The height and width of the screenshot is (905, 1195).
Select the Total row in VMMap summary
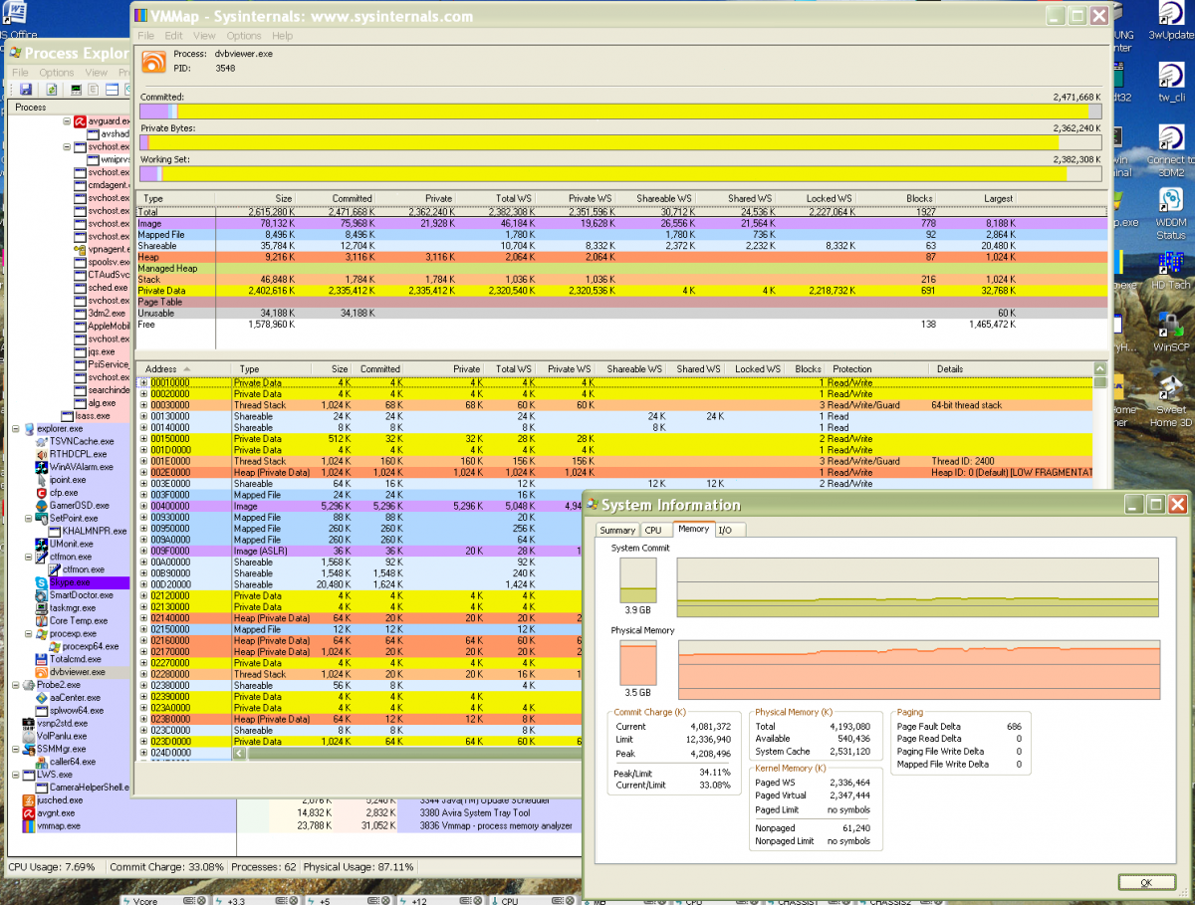(x=620, y=212)
